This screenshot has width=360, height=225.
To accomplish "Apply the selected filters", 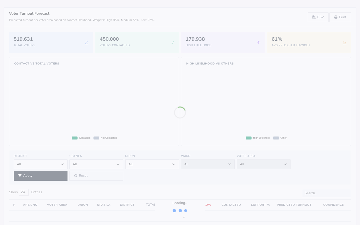I will pos(40,176).
